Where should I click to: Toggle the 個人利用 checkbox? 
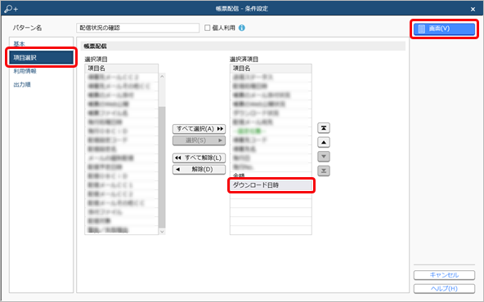click(208, 28)
